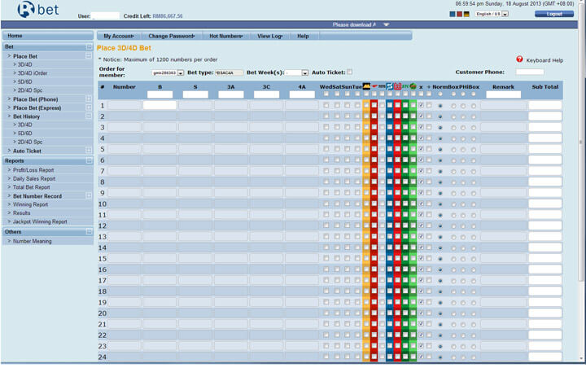
Task: Open the My Account menu
Action: (x=119, y=36)
